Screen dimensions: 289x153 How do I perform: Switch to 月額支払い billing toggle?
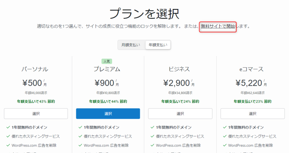click(131, 45)
